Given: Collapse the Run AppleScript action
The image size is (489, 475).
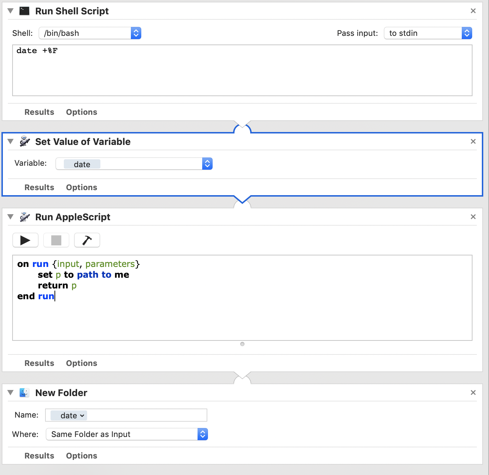Looking at the screenshot, I should (10, 217).
